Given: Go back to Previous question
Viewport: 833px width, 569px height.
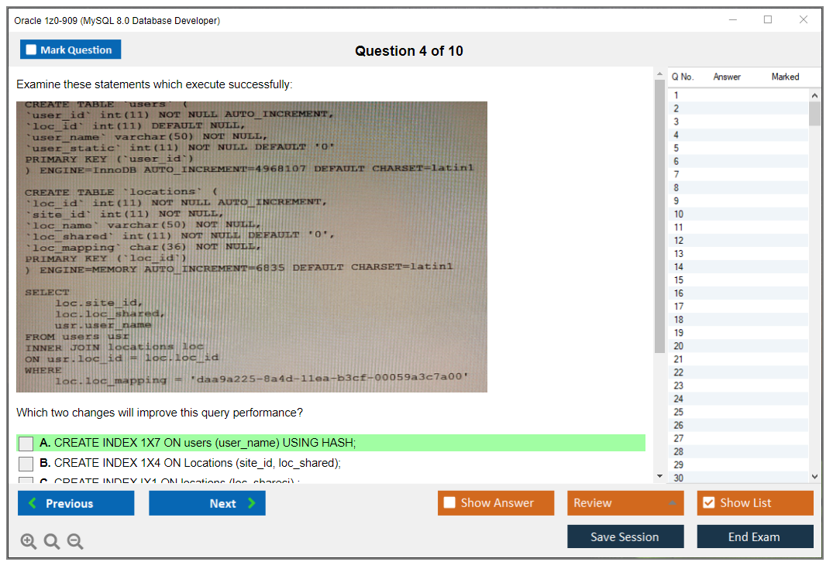Looking at the screenshot, I should (x=76, y=504).
